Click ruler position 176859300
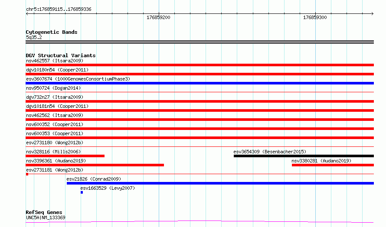Image resolution: width=386 pixels, height=227 pixels. click(315, 17)
